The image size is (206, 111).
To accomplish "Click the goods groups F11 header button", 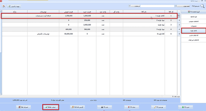I will click(194, 12).
